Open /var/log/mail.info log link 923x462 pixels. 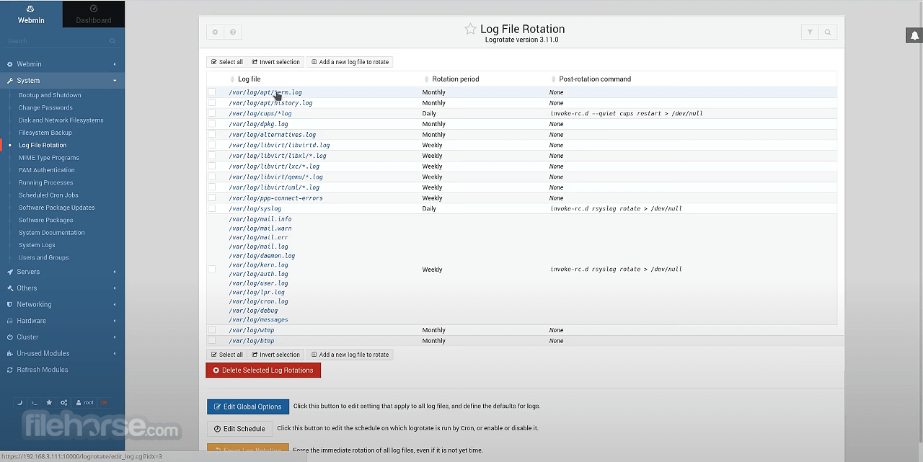point(260,219)
